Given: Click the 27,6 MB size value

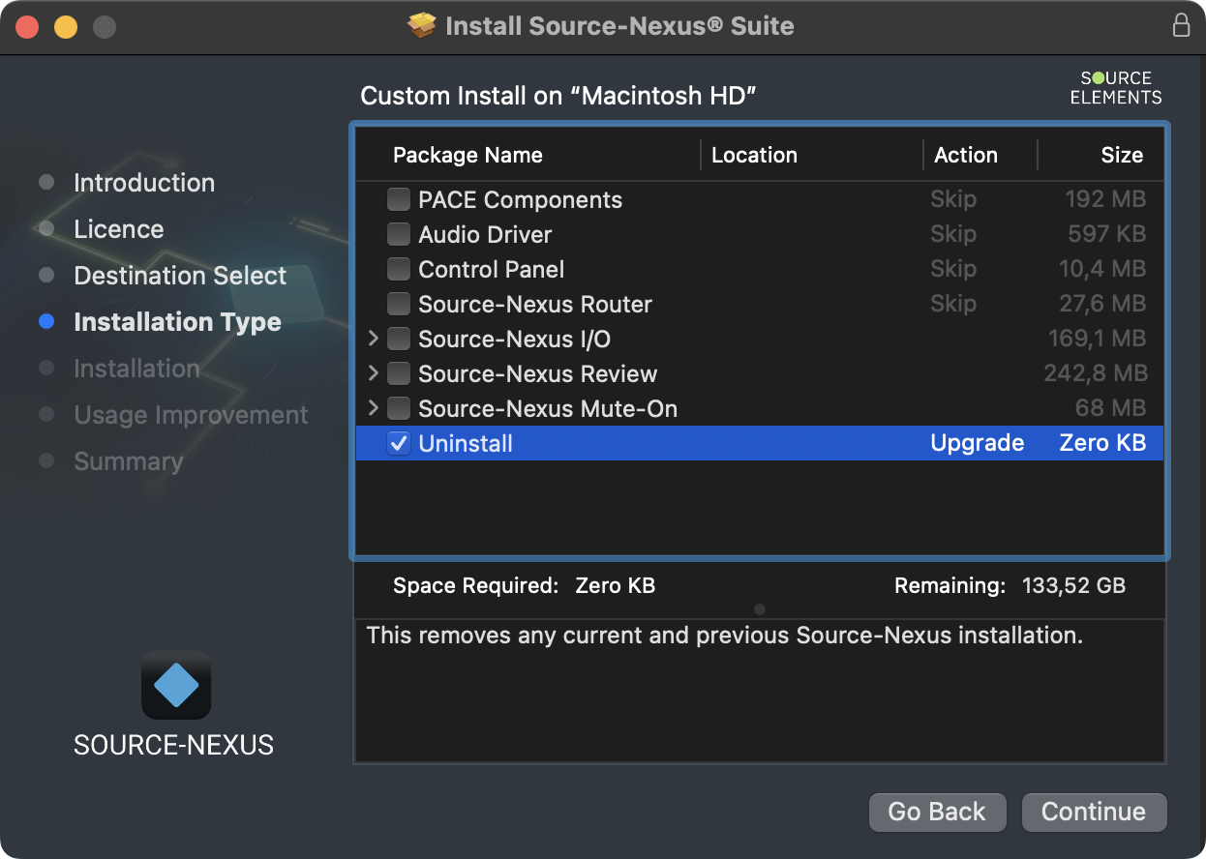Looking at the screenshot, I should pos(1102,305).
